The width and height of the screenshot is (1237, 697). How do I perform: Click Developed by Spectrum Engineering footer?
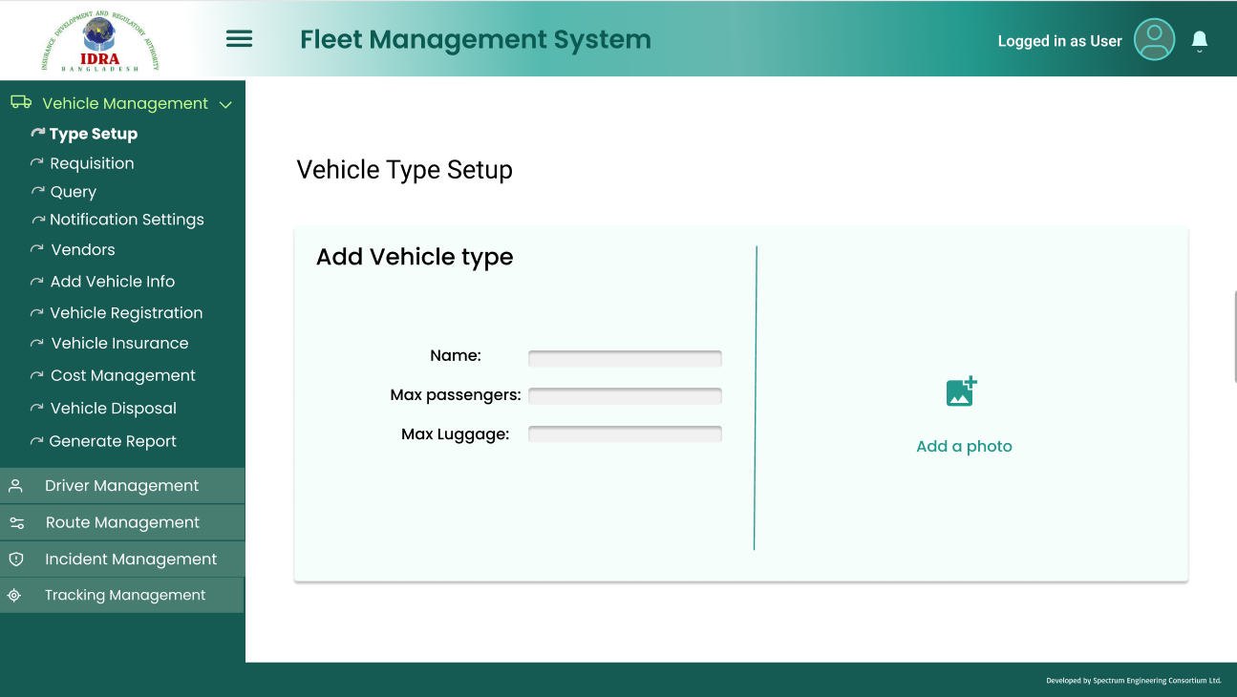tap(1134, 681)
